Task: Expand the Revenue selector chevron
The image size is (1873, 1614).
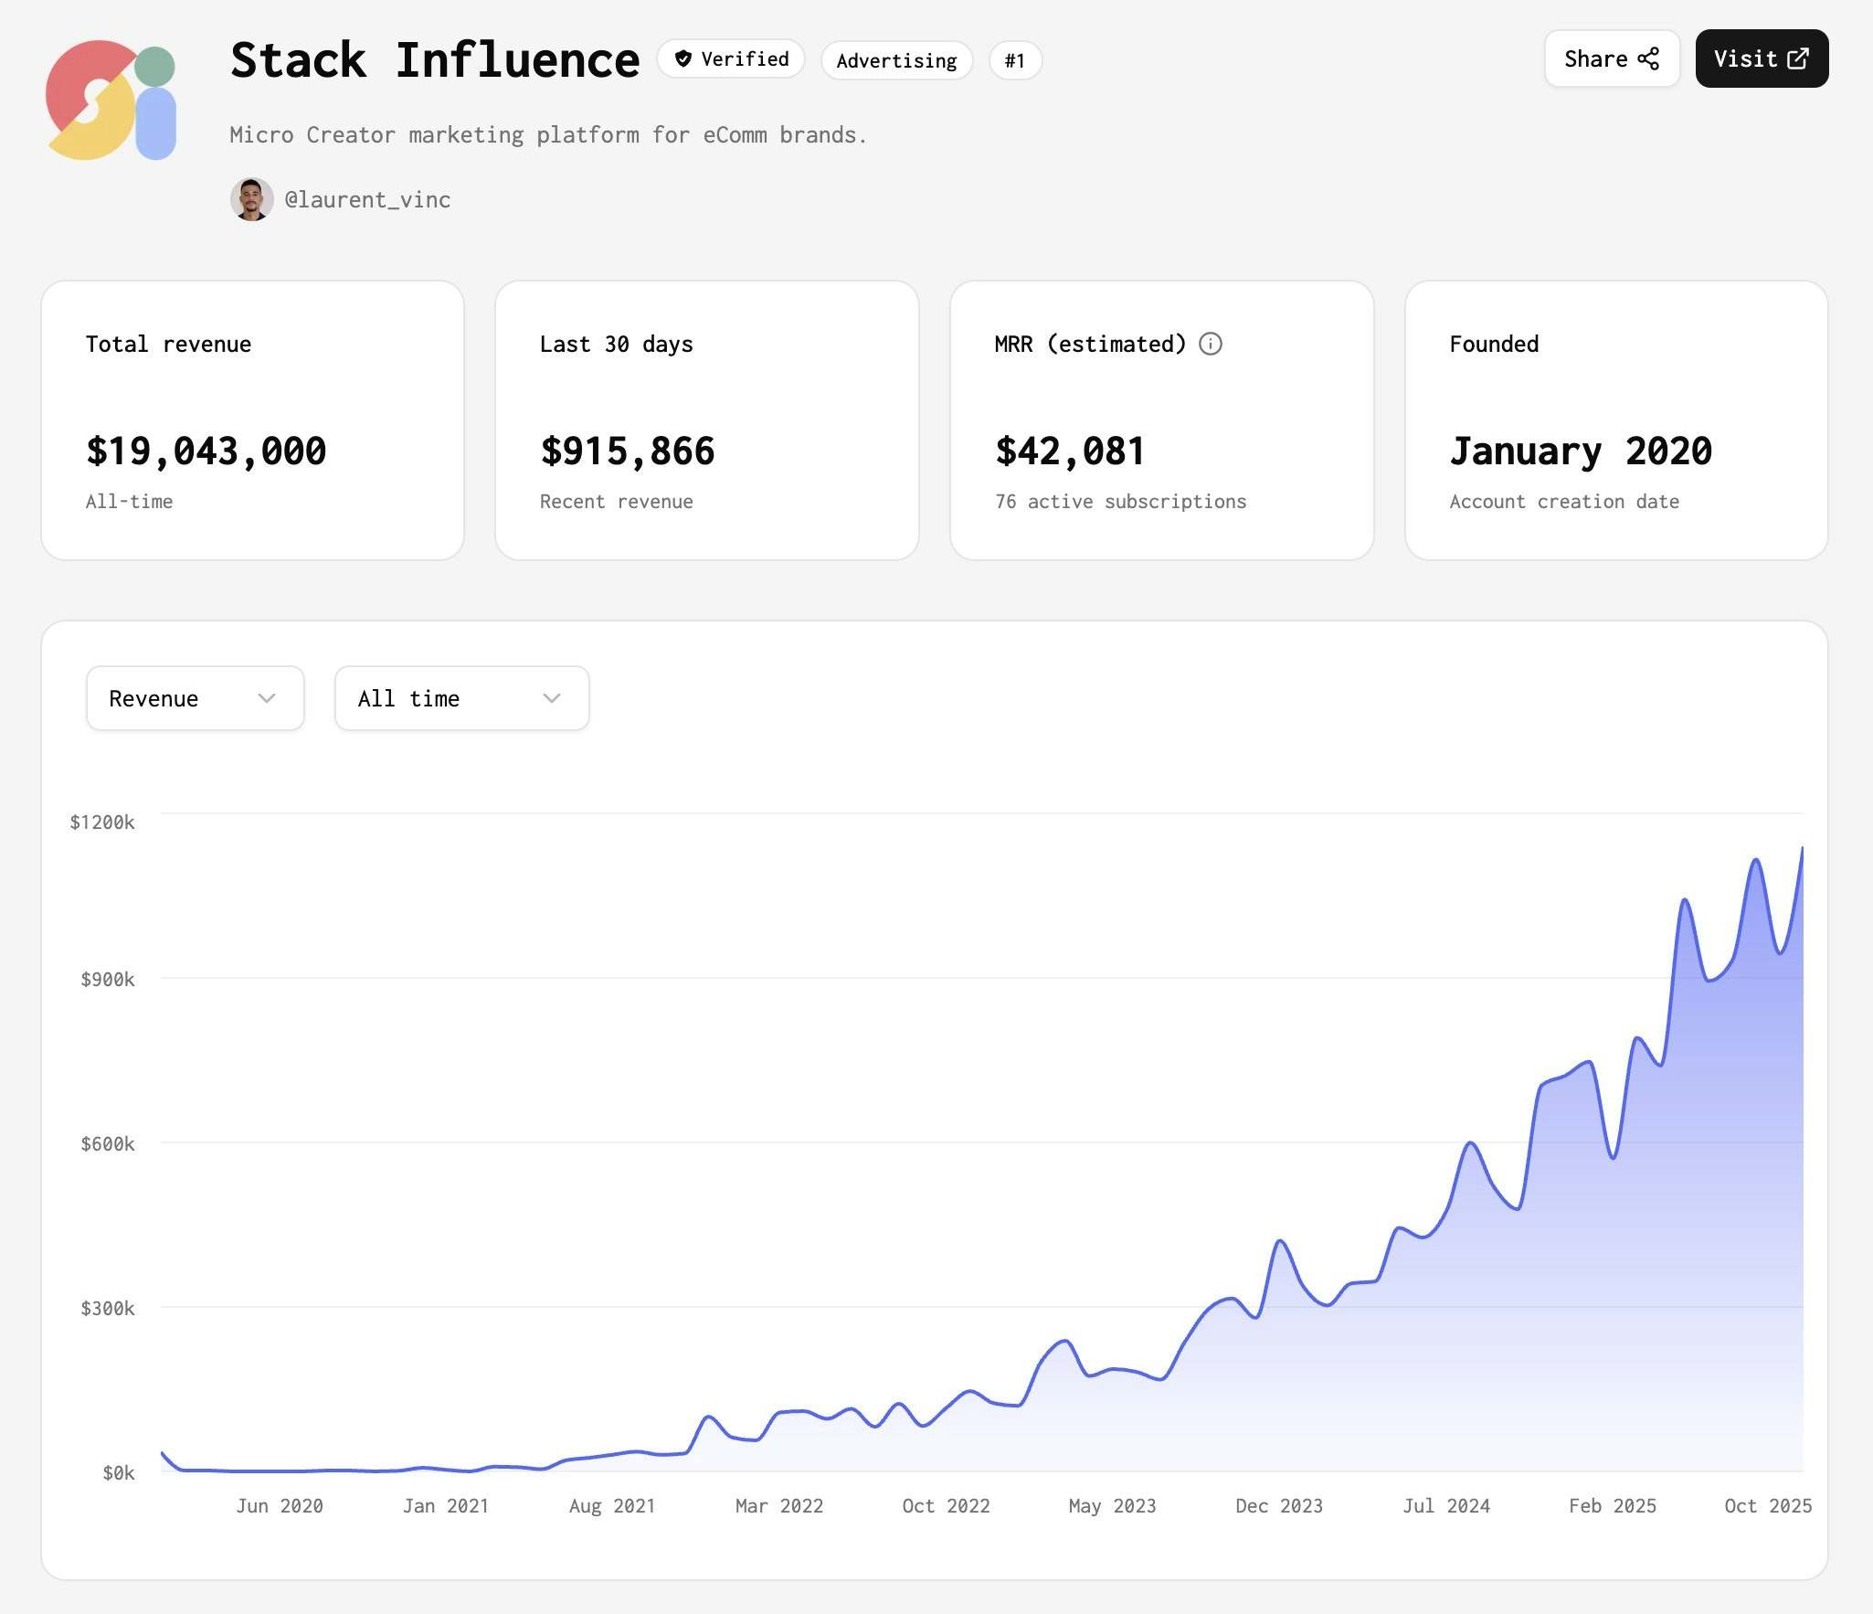Action: [266, 698]
